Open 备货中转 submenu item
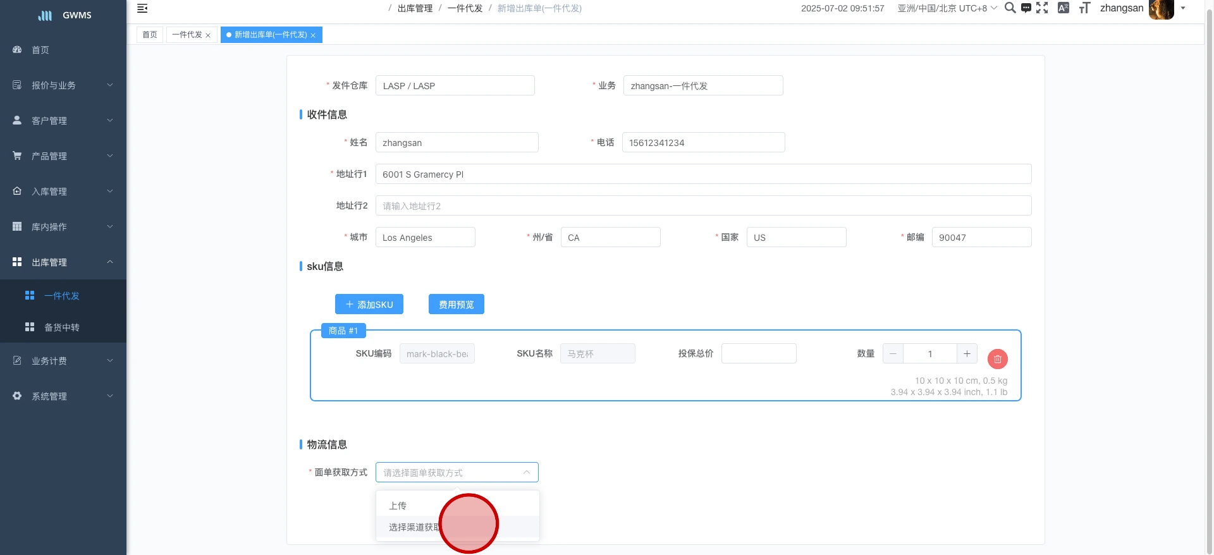The image size is (1214, 555). [x=62, y=327]
